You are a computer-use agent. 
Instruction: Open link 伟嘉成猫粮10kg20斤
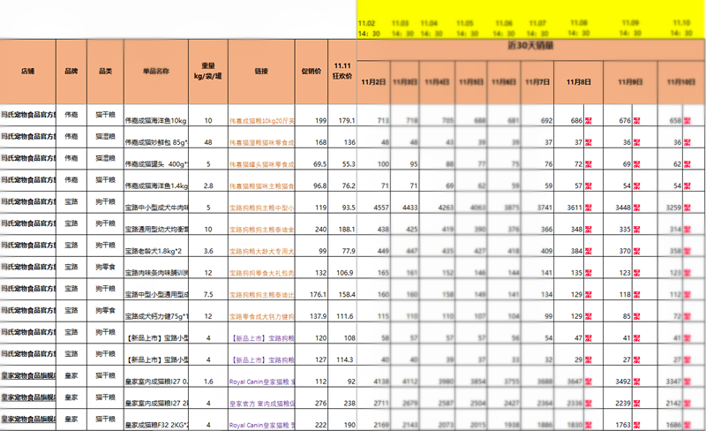261,121
